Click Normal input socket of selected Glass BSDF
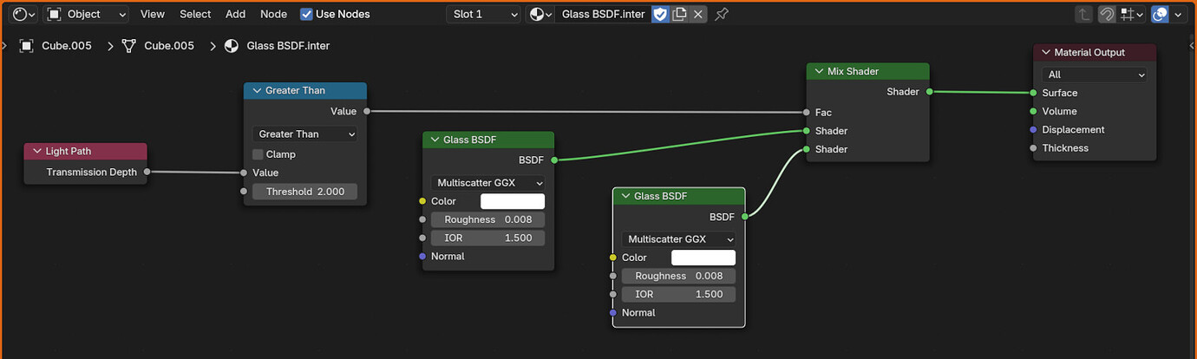The width and height of the screenshot is (1197, 359). click(x=613, y=312)
